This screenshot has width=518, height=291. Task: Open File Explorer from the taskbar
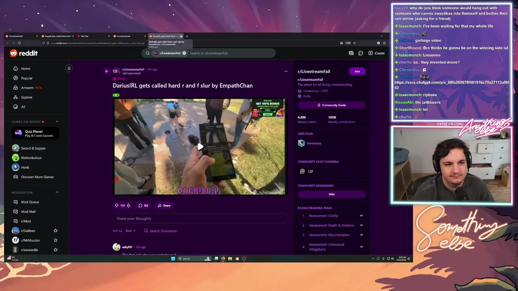coord(230,259)
